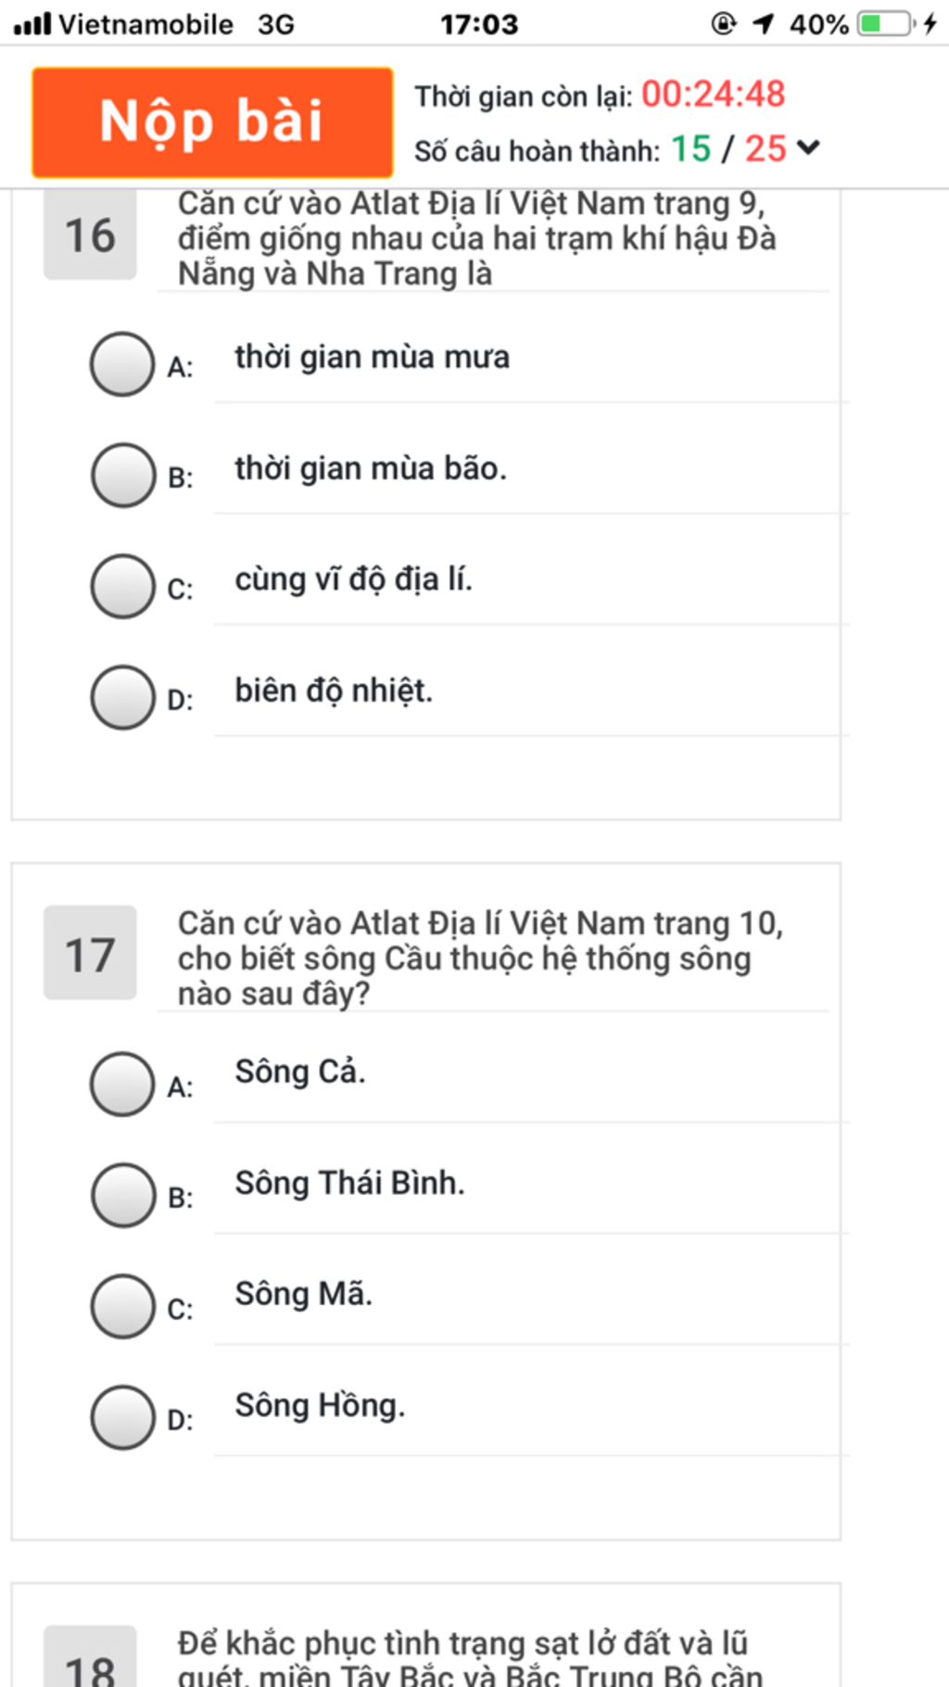Tap the question 17 number badge

(x=90, y=953)
